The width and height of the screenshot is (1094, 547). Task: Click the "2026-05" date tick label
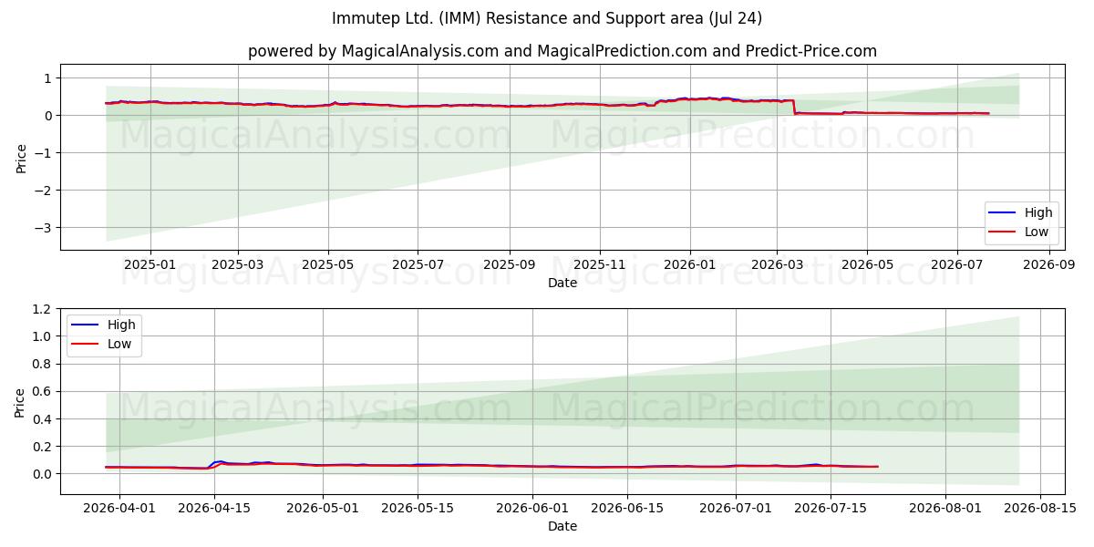click(866, 264)
